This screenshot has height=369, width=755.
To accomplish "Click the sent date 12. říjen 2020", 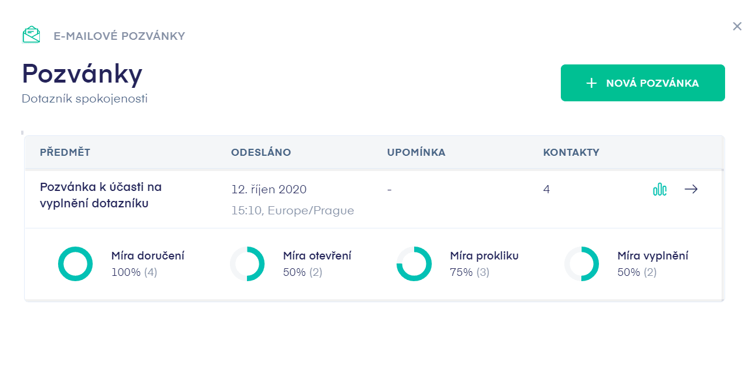I will [x=269, y=189].
